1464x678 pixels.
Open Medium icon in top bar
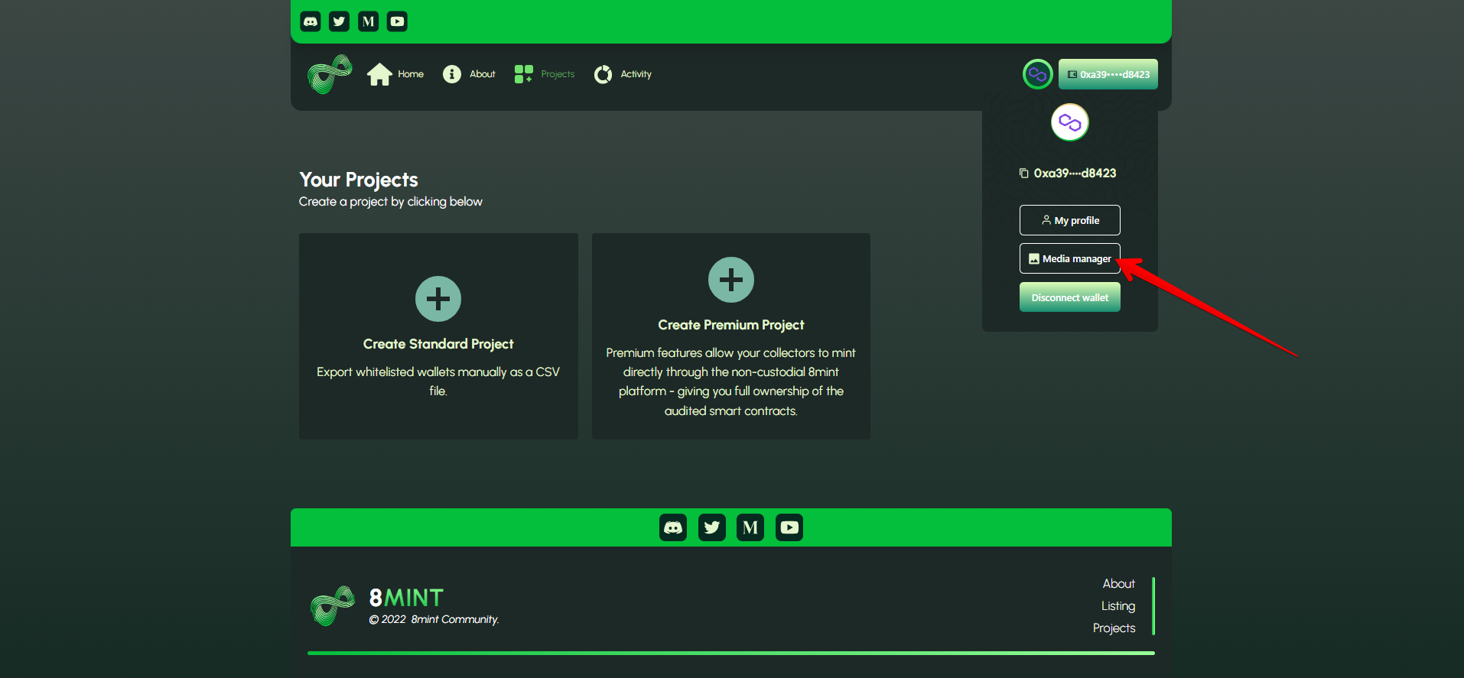pyautogui.click(x=368, y=21)
